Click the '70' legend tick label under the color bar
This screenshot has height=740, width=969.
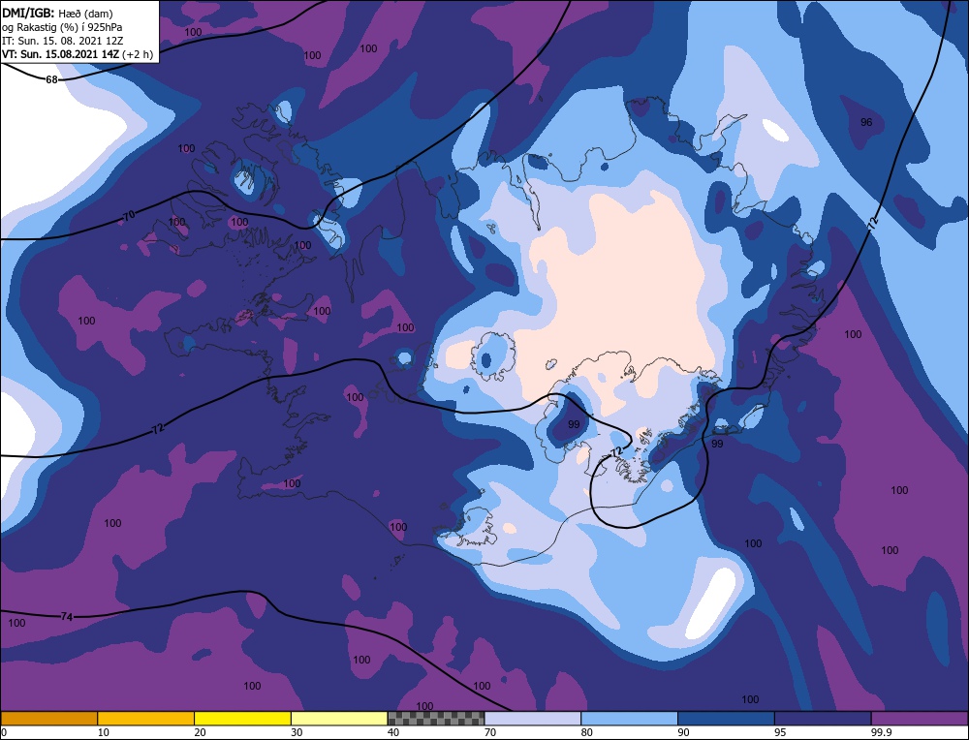[490, 732]
